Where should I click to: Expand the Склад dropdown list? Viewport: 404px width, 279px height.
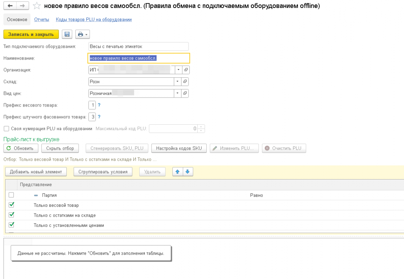point(178,82)
